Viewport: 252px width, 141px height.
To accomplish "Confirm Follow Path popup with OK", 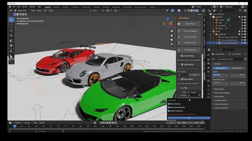I will pyautogui.click(x=189, y=118).
